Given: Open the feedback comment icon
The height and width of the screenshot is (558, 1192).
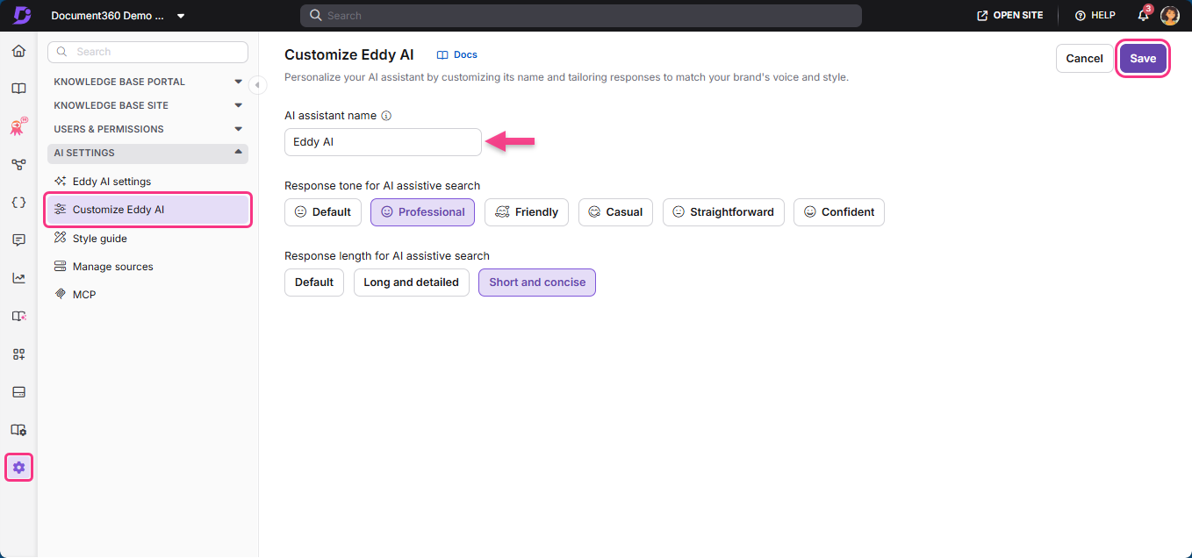Looking at the screenshot, I should tap(18, 240).
